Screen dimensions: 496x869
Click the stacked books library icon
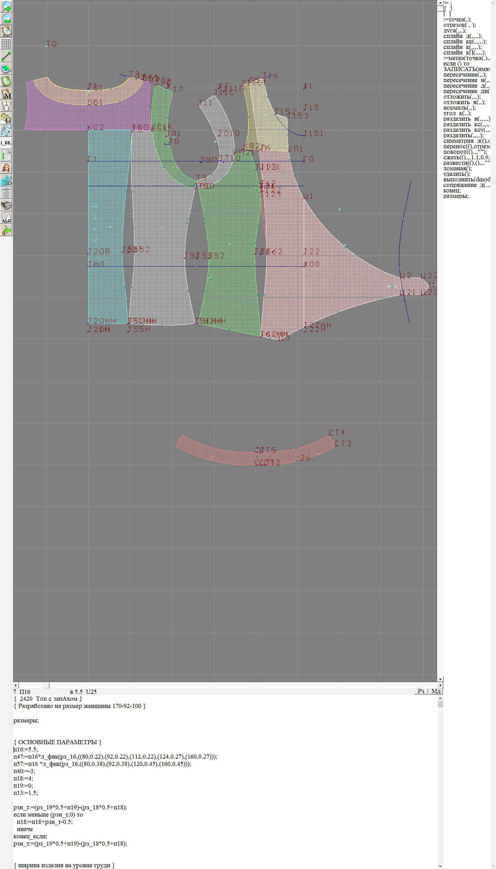pos(6,206)
